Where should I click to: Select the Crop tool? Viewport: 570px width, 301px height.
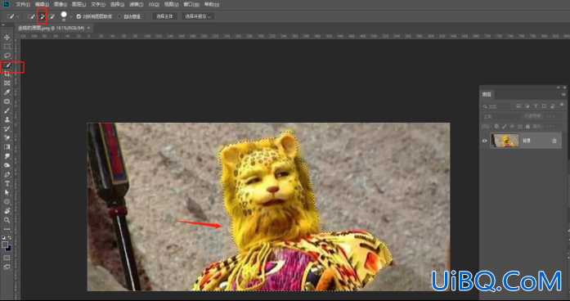pos(7,74)
